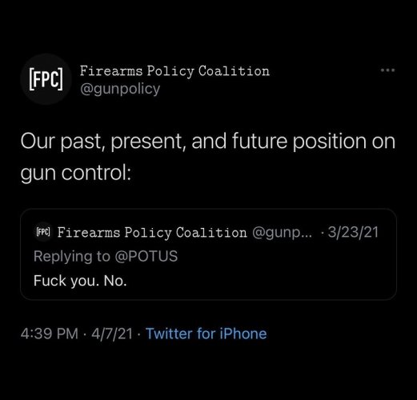Tap the @POTUS mention in quoted tweet
Viewport: 417px width, 400px height.
[x=146, y=256]
